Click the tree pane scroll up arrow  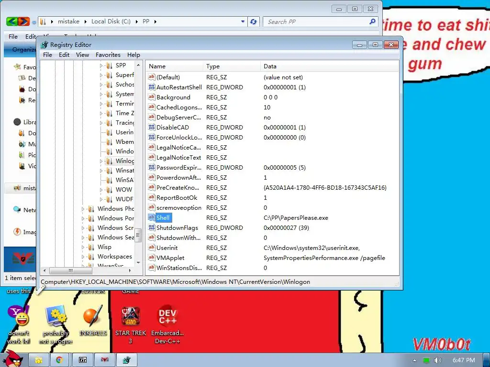(x=138, y=65)
